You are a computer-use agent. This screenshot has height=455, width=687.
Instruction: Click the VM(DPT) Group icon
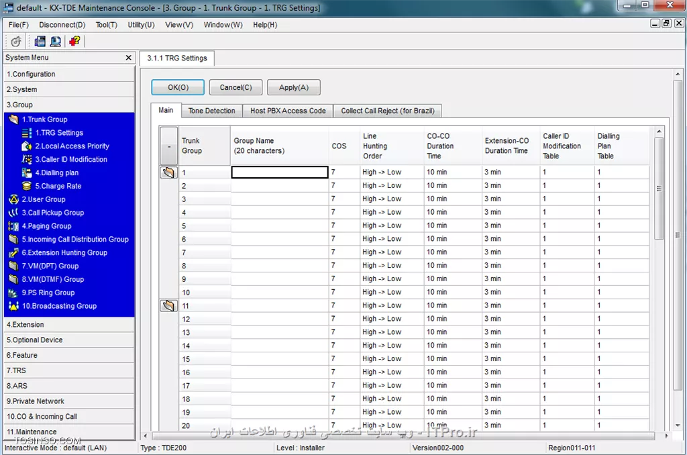coord(13,266)
